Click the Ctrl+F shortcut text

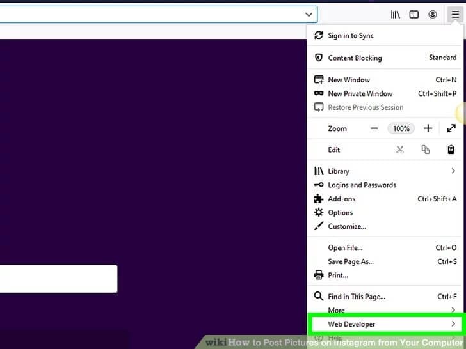click(x=447, y=296)
